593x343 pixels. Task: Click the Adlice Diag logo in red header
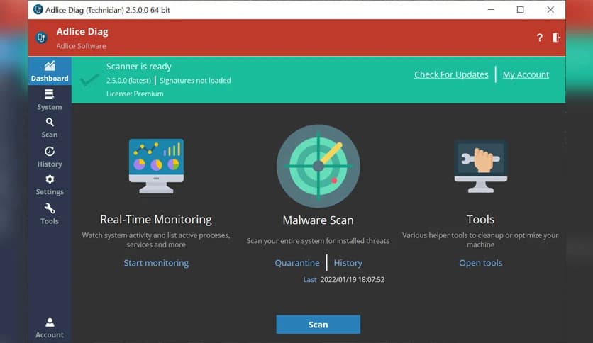click(41, 38)
